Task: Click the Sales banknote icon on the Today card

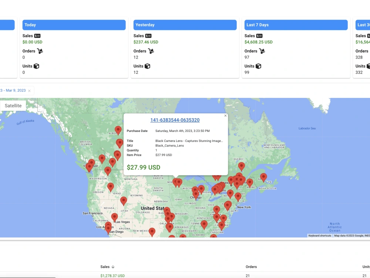Action: click(36, 36)
